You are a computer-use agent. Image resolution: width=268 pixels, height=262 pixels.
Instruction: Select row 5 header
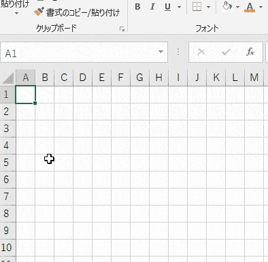[x=7, y=163]
